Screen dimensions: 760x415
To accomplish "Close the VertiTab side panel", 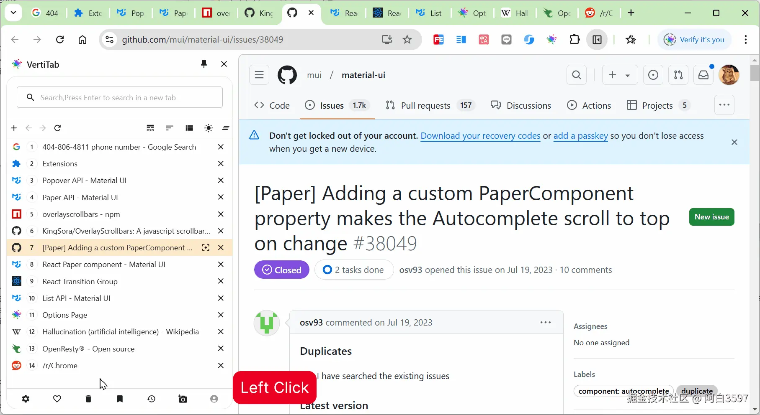I will click(x=224, y=64).
